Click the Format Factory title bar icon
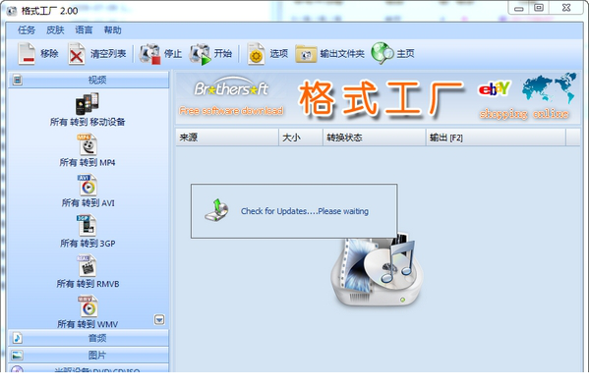Screen dimensions: 589x387 [12, 11]
